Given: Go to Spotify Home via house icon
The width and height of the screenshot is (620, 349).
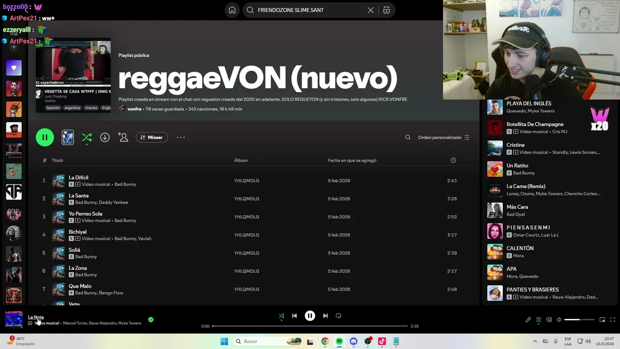Looking at the screenshot, I should click(232, 10).
